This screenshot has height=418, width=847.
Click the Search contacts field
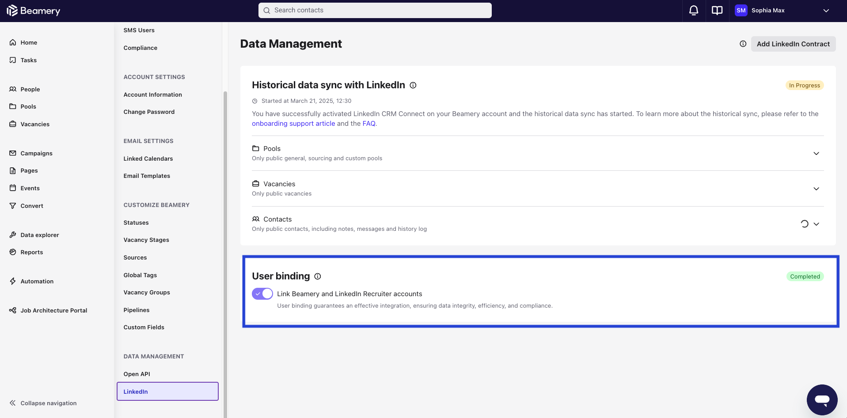pyautogui.click(x=375, y=10)
